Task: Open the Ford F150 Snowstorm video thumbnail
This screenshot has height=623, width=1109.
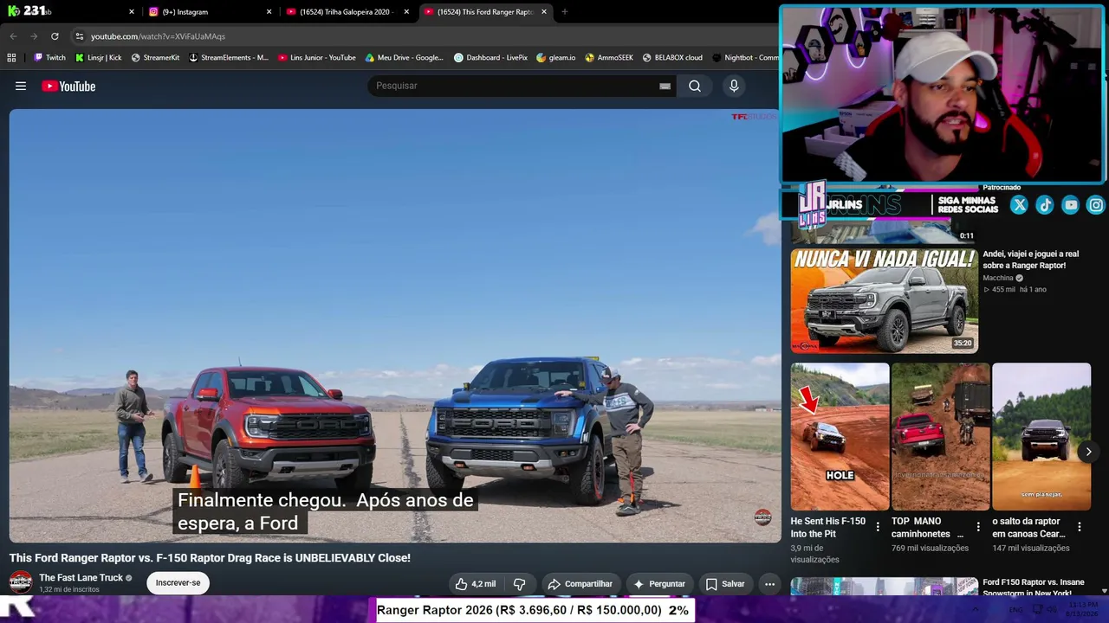Action: 885,586
